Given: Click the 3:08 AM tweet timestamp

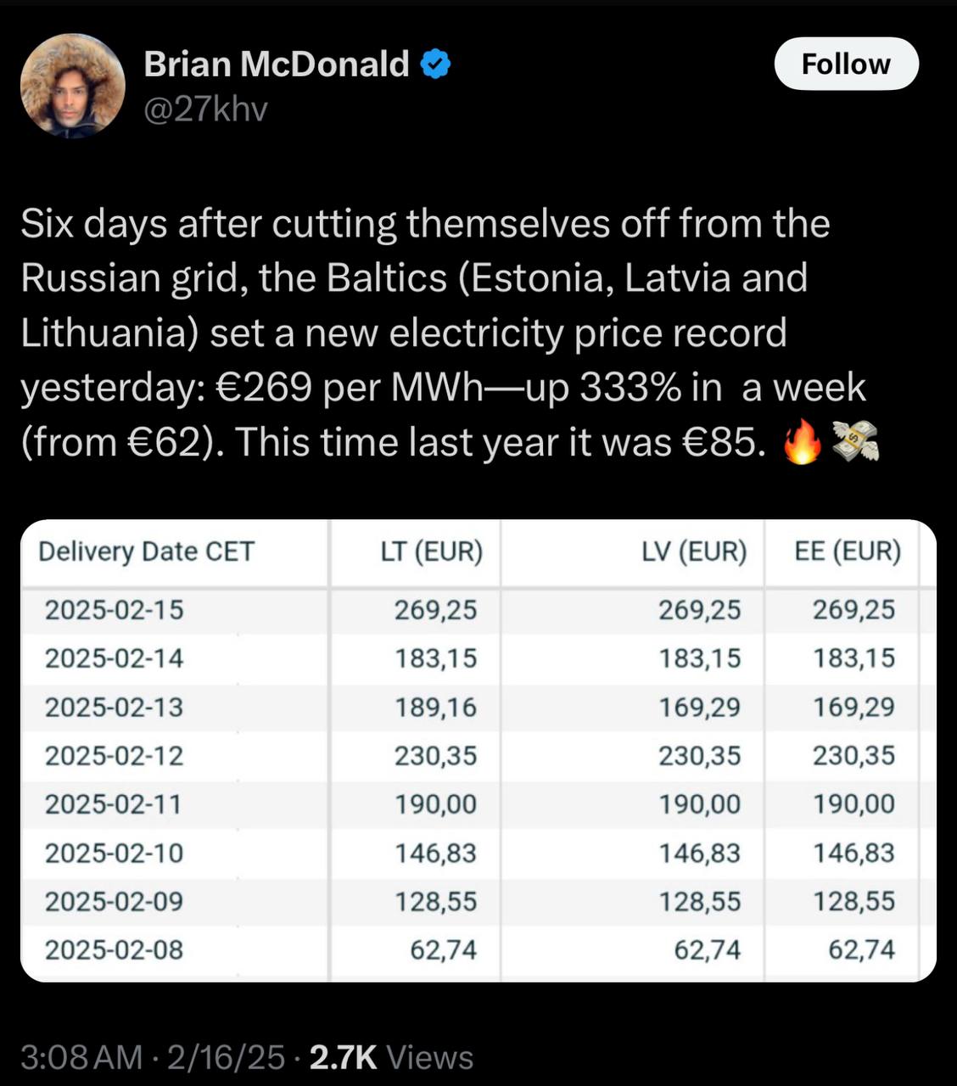Looking at the screenshot, I should click(x=82, y=1057).
